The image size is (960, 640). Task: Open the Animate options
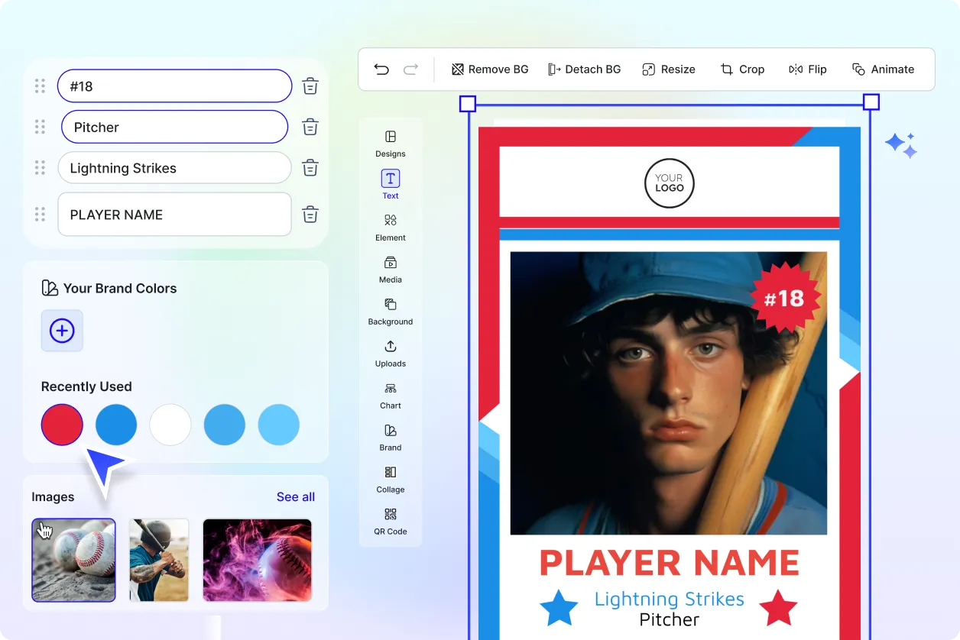click(x=884, y=69)
